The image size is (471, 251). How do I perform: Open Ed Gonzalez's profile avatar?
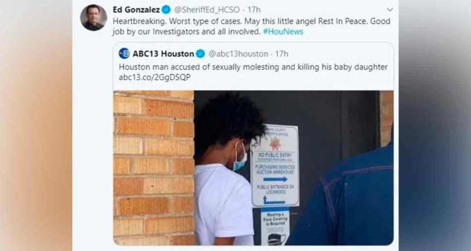[x=94, y=17]
